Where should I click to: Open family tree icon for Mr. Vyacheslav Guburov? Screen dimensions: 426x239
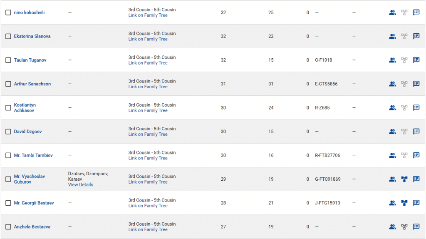[404, 179]
